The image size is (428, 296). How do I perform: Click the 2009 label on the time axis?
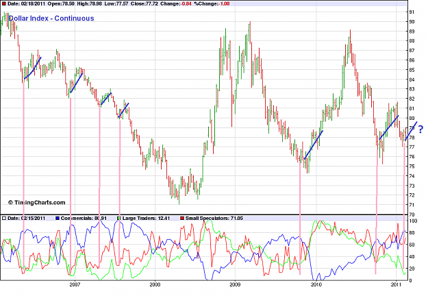[x=235, y=284]
